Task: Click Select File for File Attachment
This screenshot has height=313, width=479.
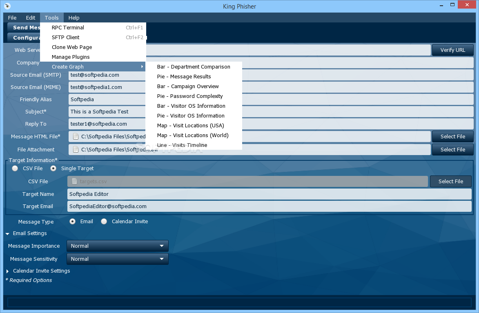Action: tap(453, 149)
